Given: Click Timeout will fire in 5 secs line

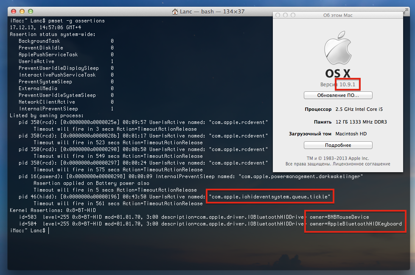Looking at the screenshot, I should [x=115, y=190].
